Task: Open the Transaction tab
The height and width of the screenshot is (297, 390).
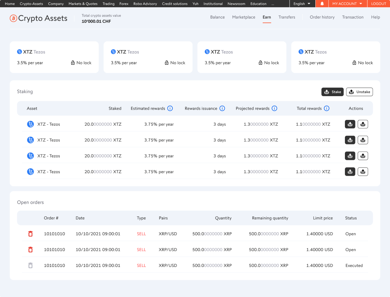Action: point(353,17)
